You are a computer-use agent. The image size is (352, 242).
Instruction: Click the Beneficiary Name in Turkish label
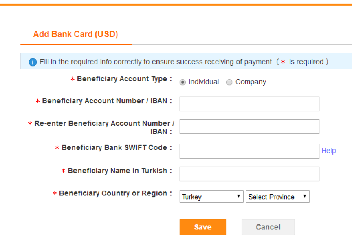click(118, 171)
